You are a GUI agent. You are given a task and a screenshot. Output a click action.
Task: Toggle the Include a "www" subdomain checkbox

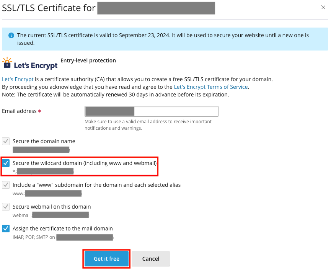[6, 185]
